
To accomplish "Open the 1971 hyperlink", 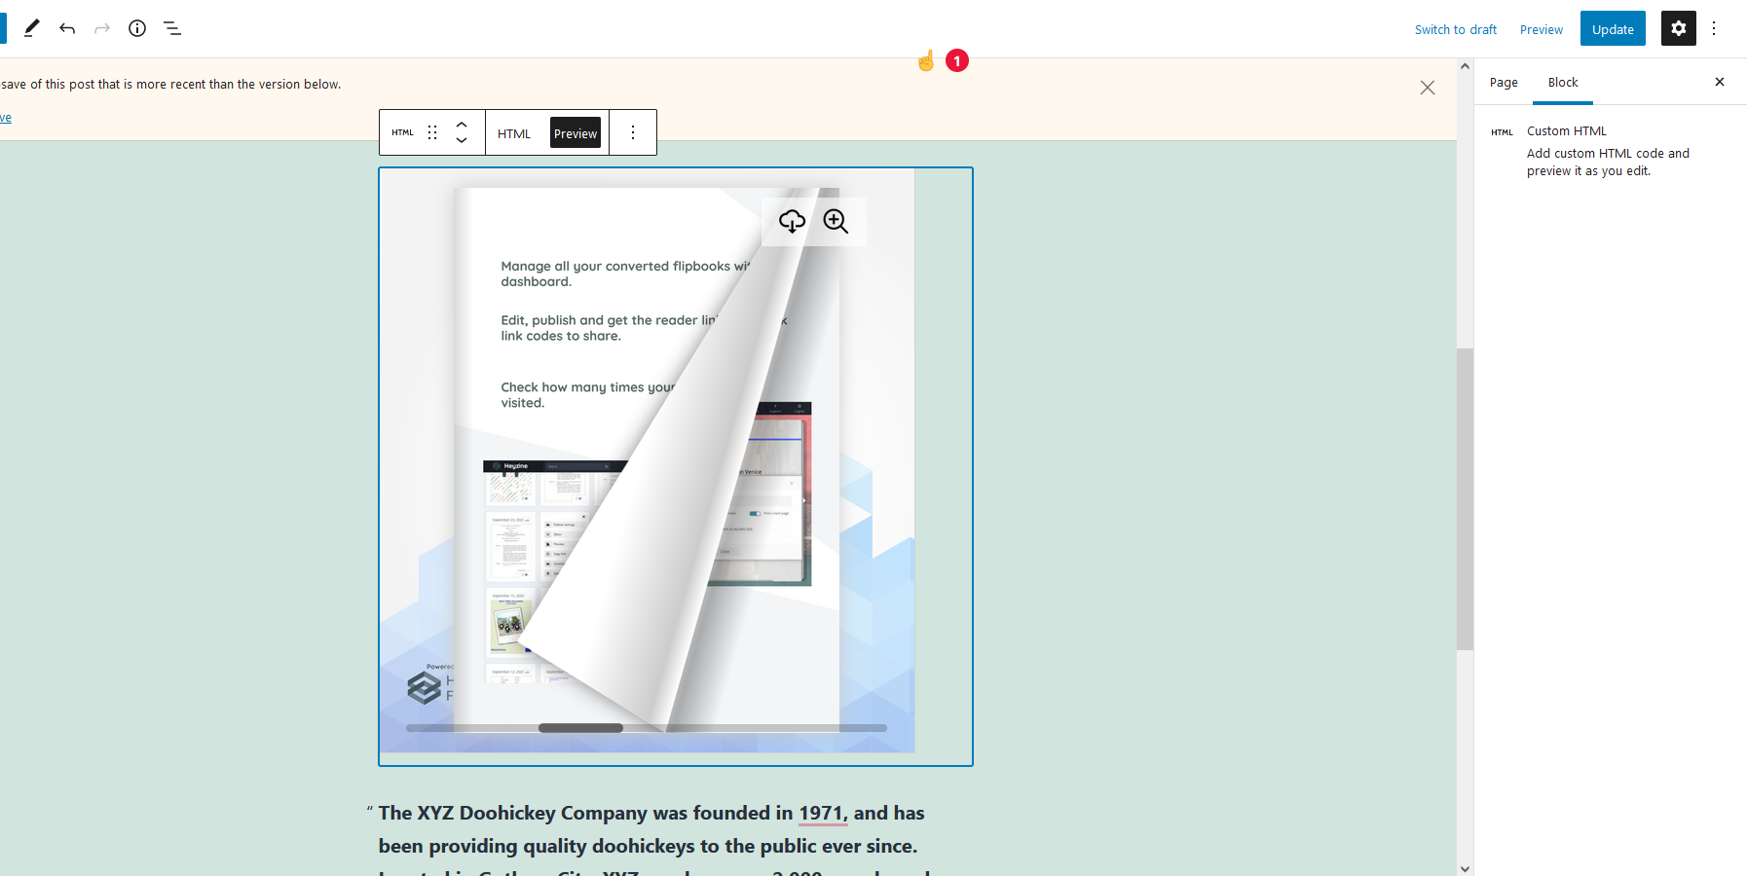I will click(x=821, y=813).
